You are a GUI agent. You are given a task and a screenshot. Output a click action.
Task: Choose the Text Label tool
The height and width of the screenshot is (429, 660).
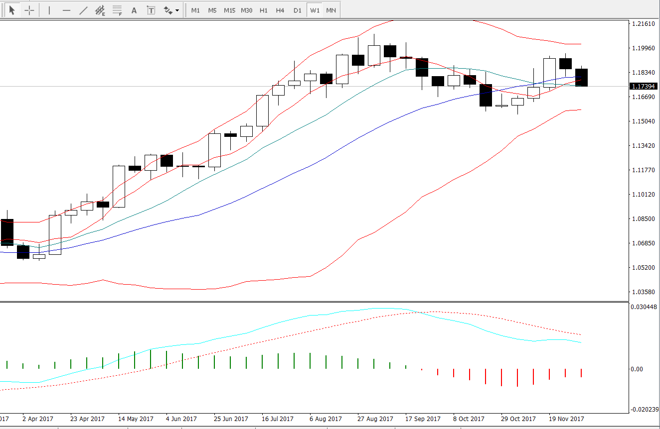click(151, 10)
